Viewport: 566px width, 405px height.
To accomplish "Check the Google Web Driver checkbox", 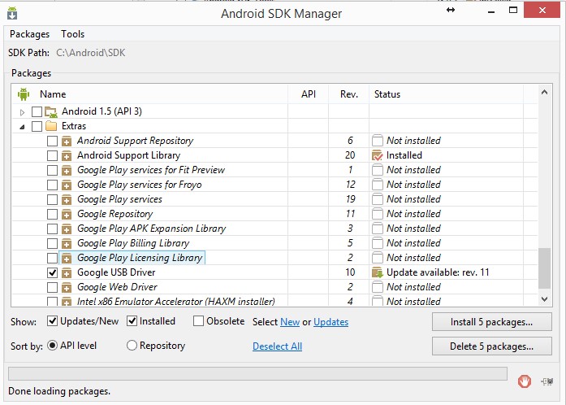I will point(52,287).
